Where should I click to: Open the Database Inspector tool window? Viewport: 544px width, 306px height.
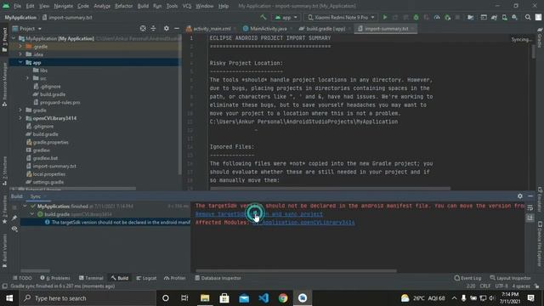click(218, 278)
